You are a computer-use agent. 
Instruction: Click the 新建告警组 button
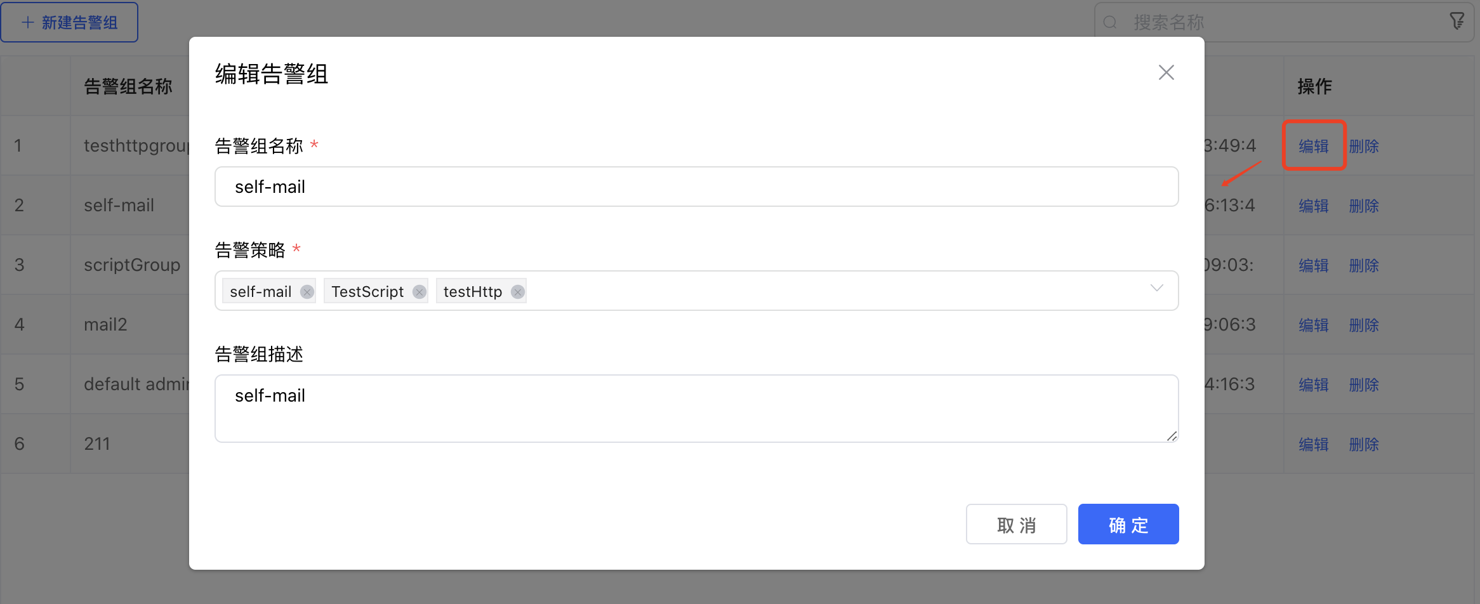pyautogui.click(x=70, y=23)
